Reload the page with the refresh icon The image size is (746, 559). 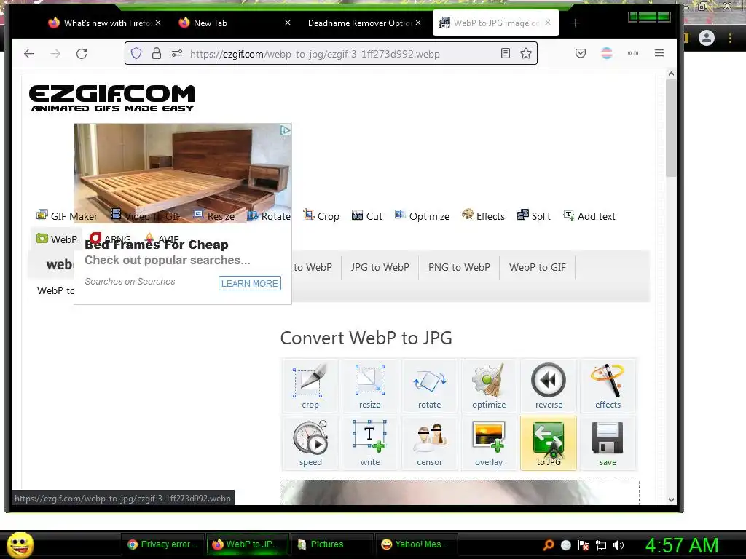[82, 53]
